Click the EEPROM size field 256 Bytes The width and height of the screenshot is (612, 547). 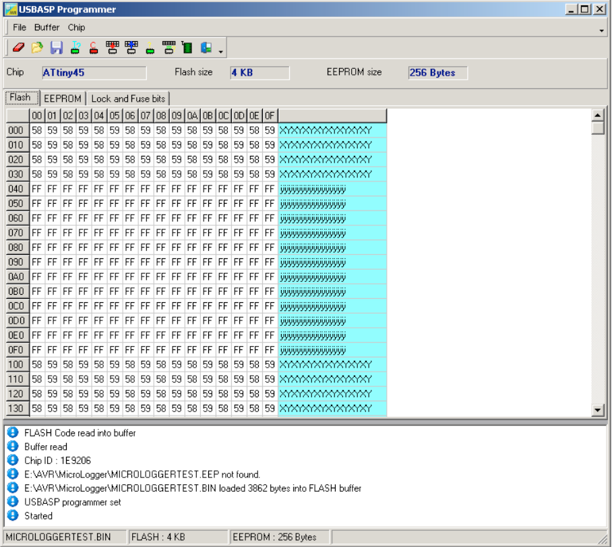pyautogui.click(x=437, y=73)
